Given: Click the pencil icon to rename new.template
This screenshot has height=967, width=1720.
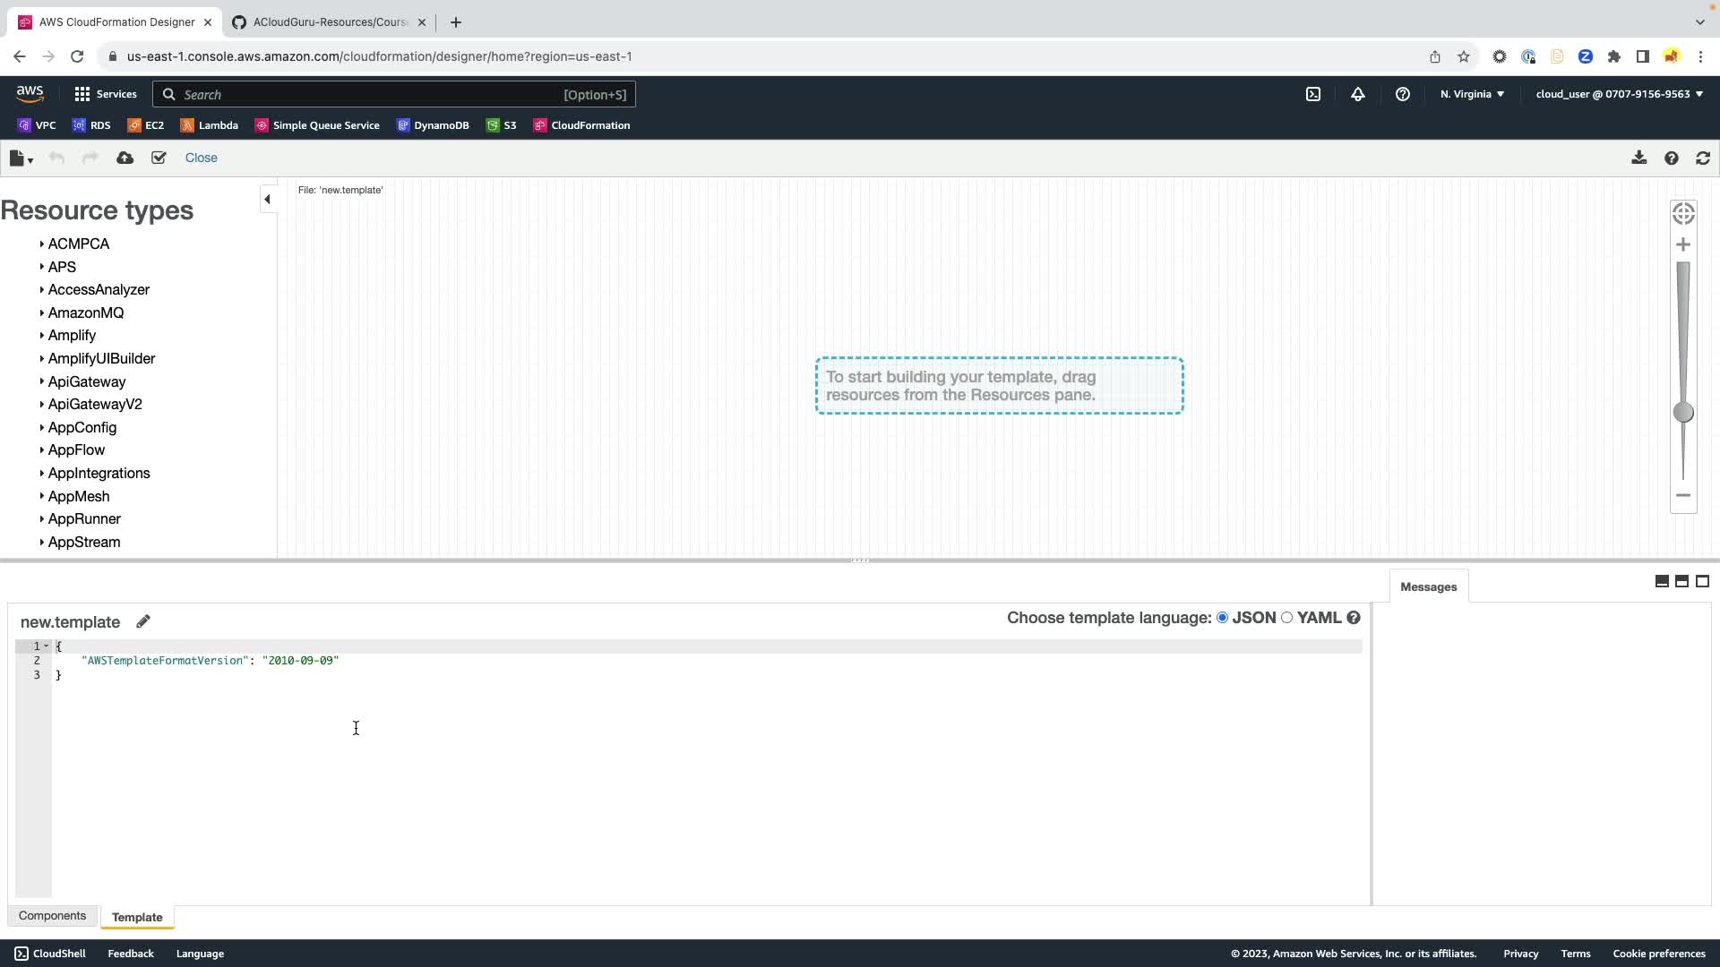Looking at the screenshot, I should tap(143, 621).
